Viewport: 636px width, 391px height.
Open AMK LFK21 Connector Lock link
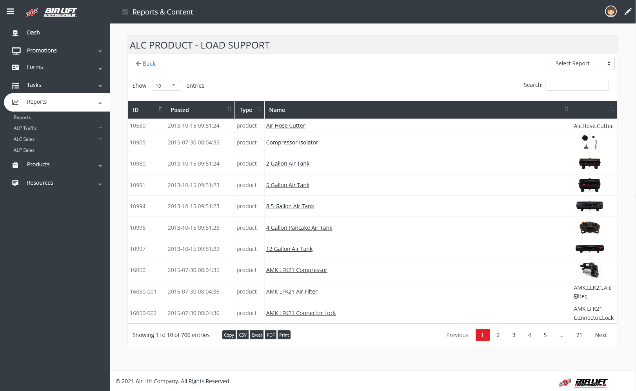pyautogui.click(x=301, y=313)
